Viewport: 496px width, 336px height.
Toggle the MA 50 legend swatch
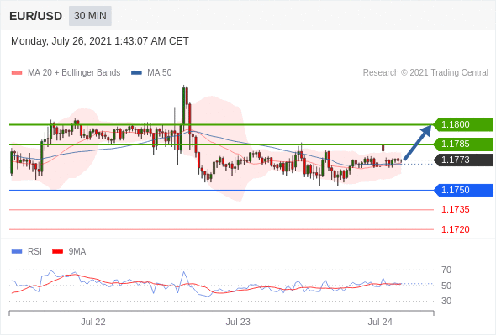pyautogui.click(x=136, y=73)
